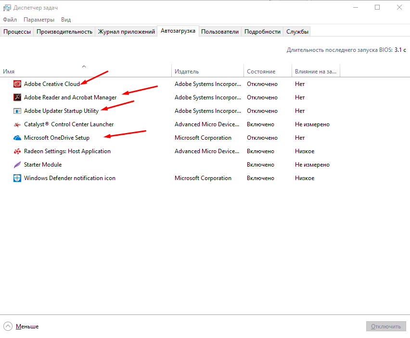The image size is (410, 338).
Task: Click Включено status of Catalyst Control Center
Action: (x=260, y=124)
